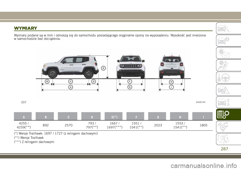Click column header H in the table
Viewport: 241px width, 170px height.
pos(179,116)
